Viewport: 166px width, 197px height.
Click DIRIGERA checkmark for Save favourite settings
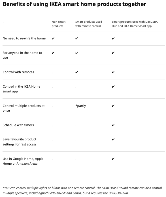(x=113, y=139)
